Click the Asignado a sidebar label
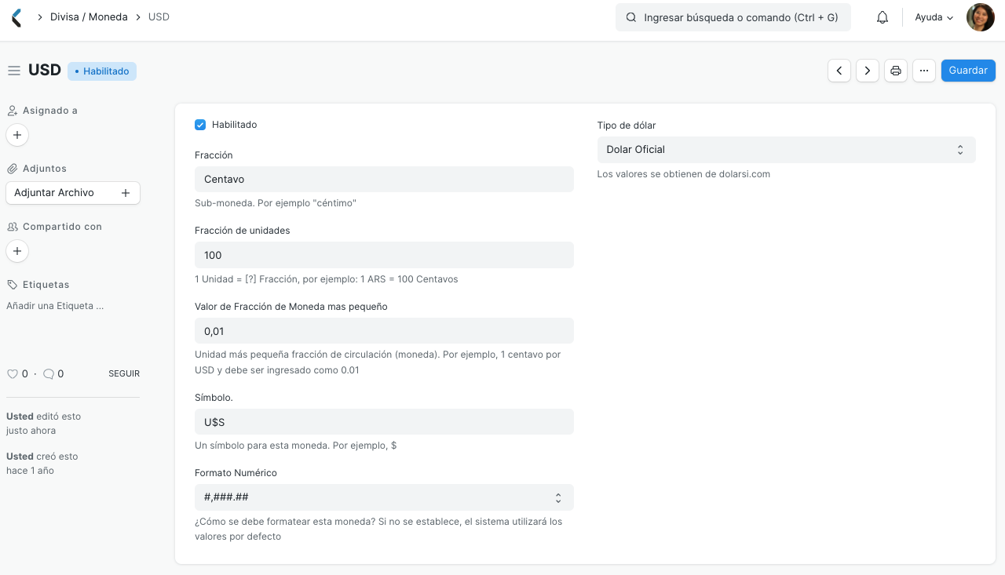This screenshot has width=1005, height=575. click(50, 111)
